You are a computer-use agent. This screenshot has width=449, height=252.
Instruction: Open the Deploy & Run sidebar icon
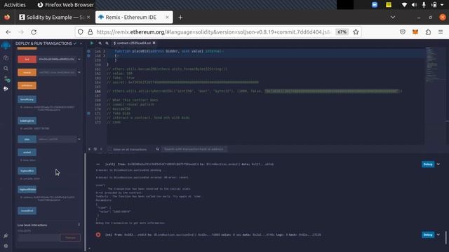coord(6,89)
